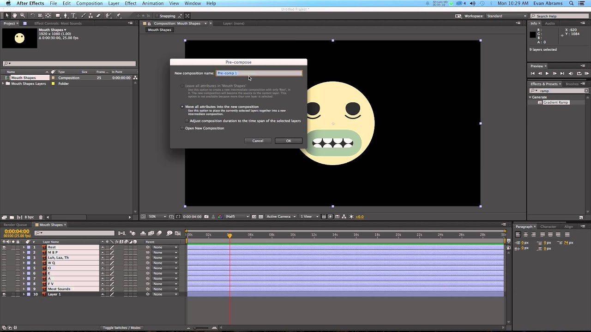
Task: Switch to the Render Queue tab
Action: pos(15,225)
